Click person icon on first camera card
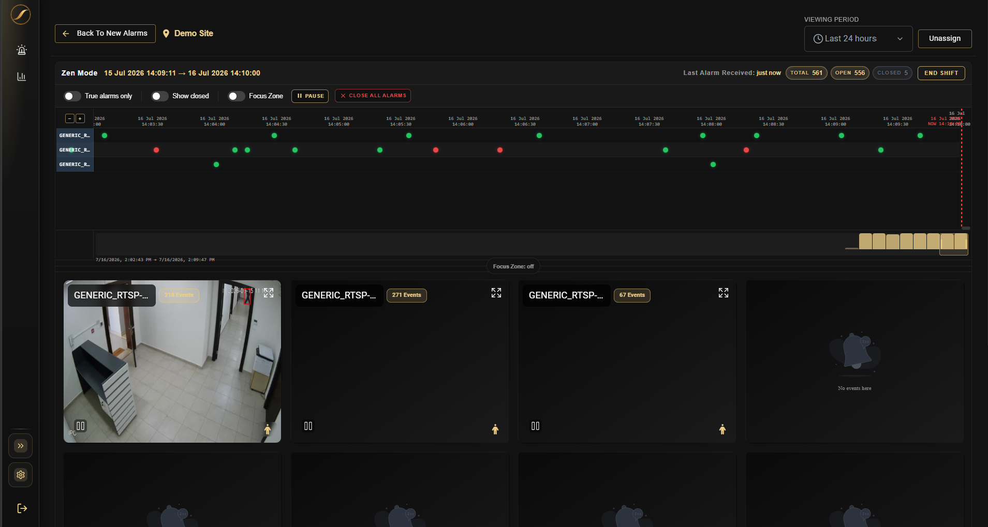988x527 pixels. tap(268, 429)
